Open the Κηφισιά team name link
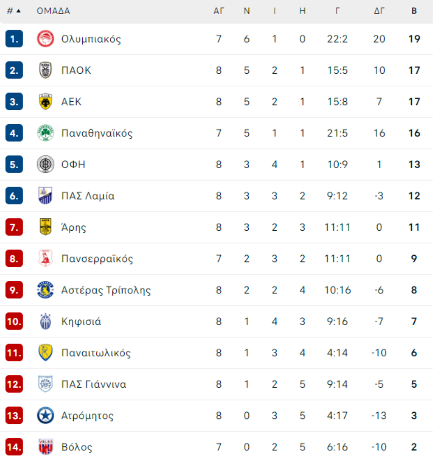 81,321
